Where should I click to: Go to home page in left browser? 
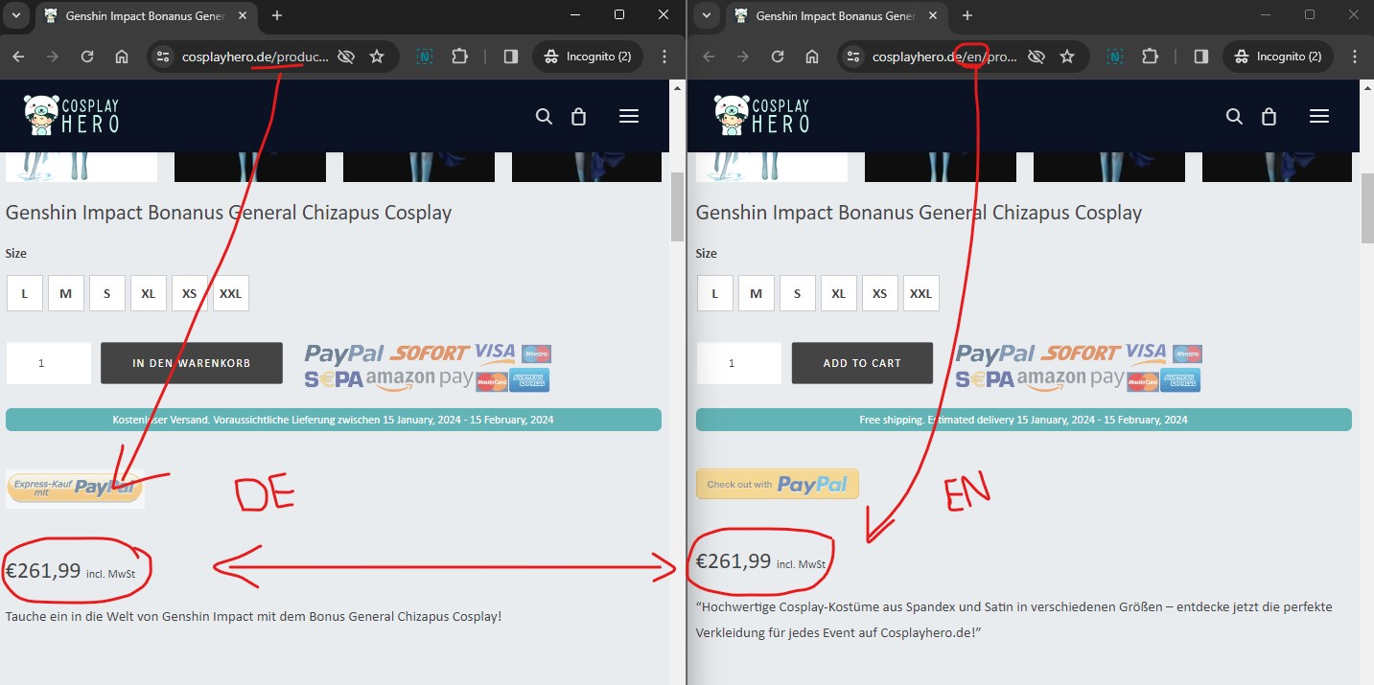tap(122, 57)
